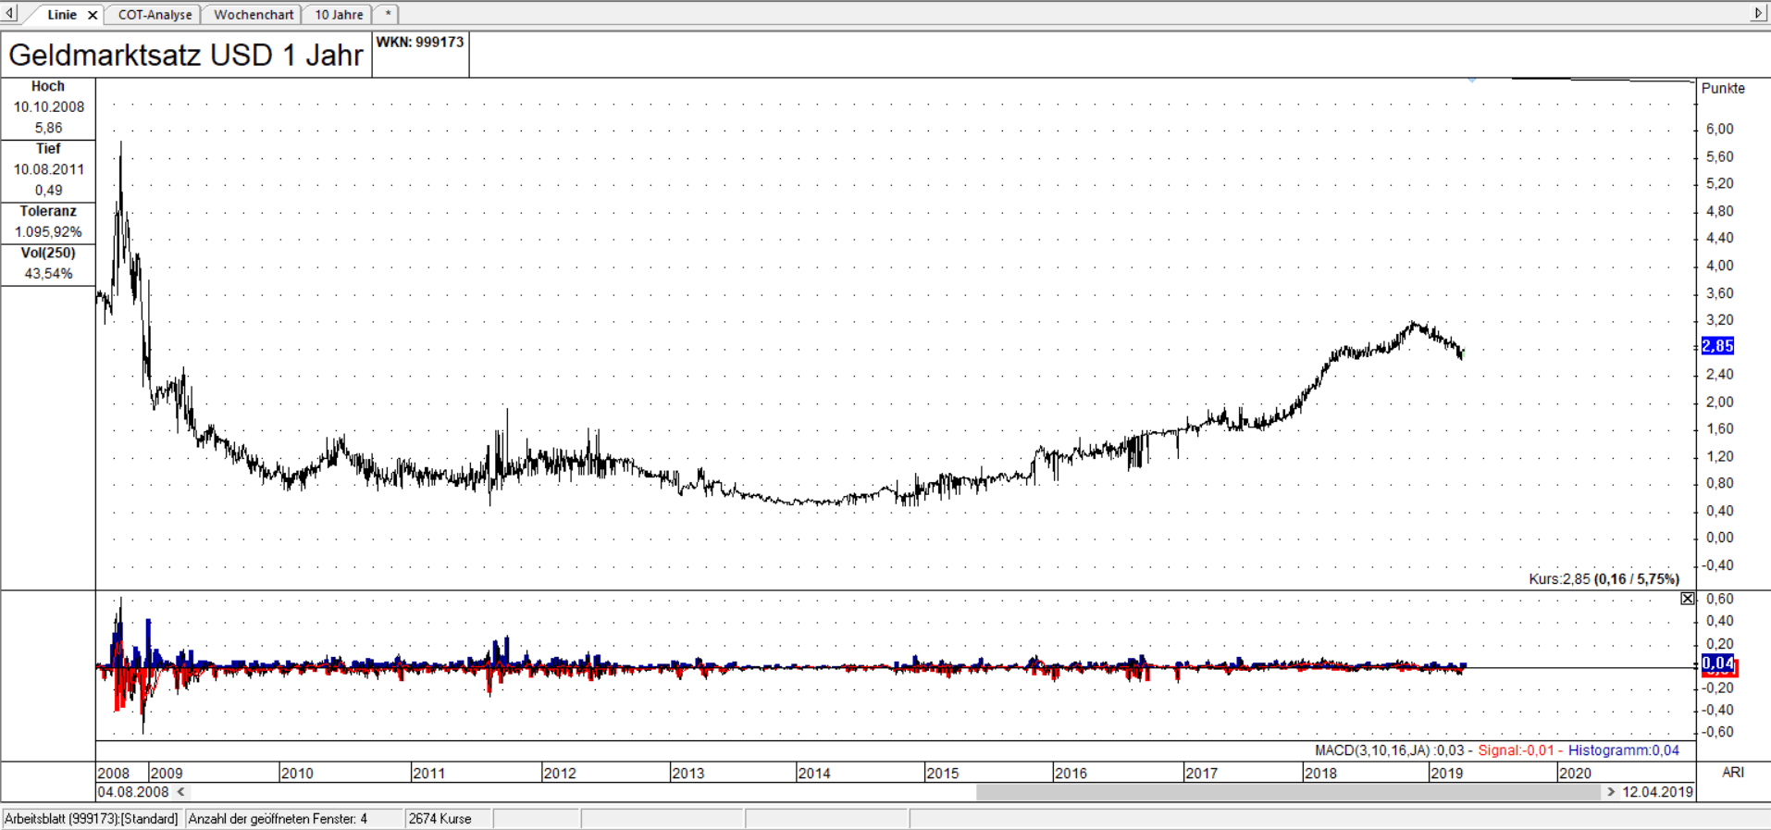
Task: Select the Linie tab
Action: point(62,15)
